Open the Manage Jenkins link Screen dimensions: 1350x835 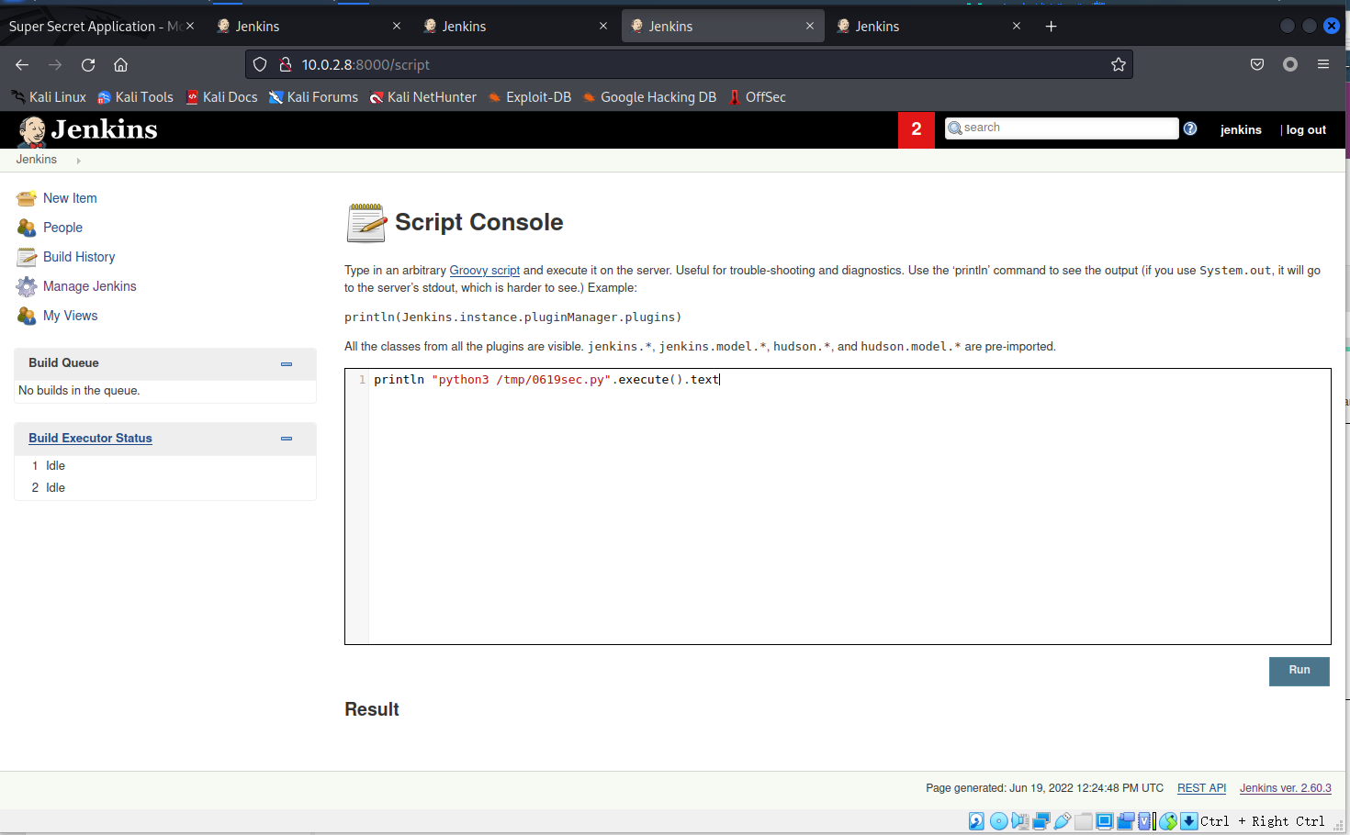[90, 286]
